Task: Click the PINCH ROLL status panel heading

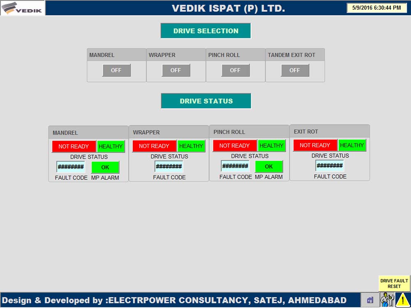Action: click(x=229, y=132)
